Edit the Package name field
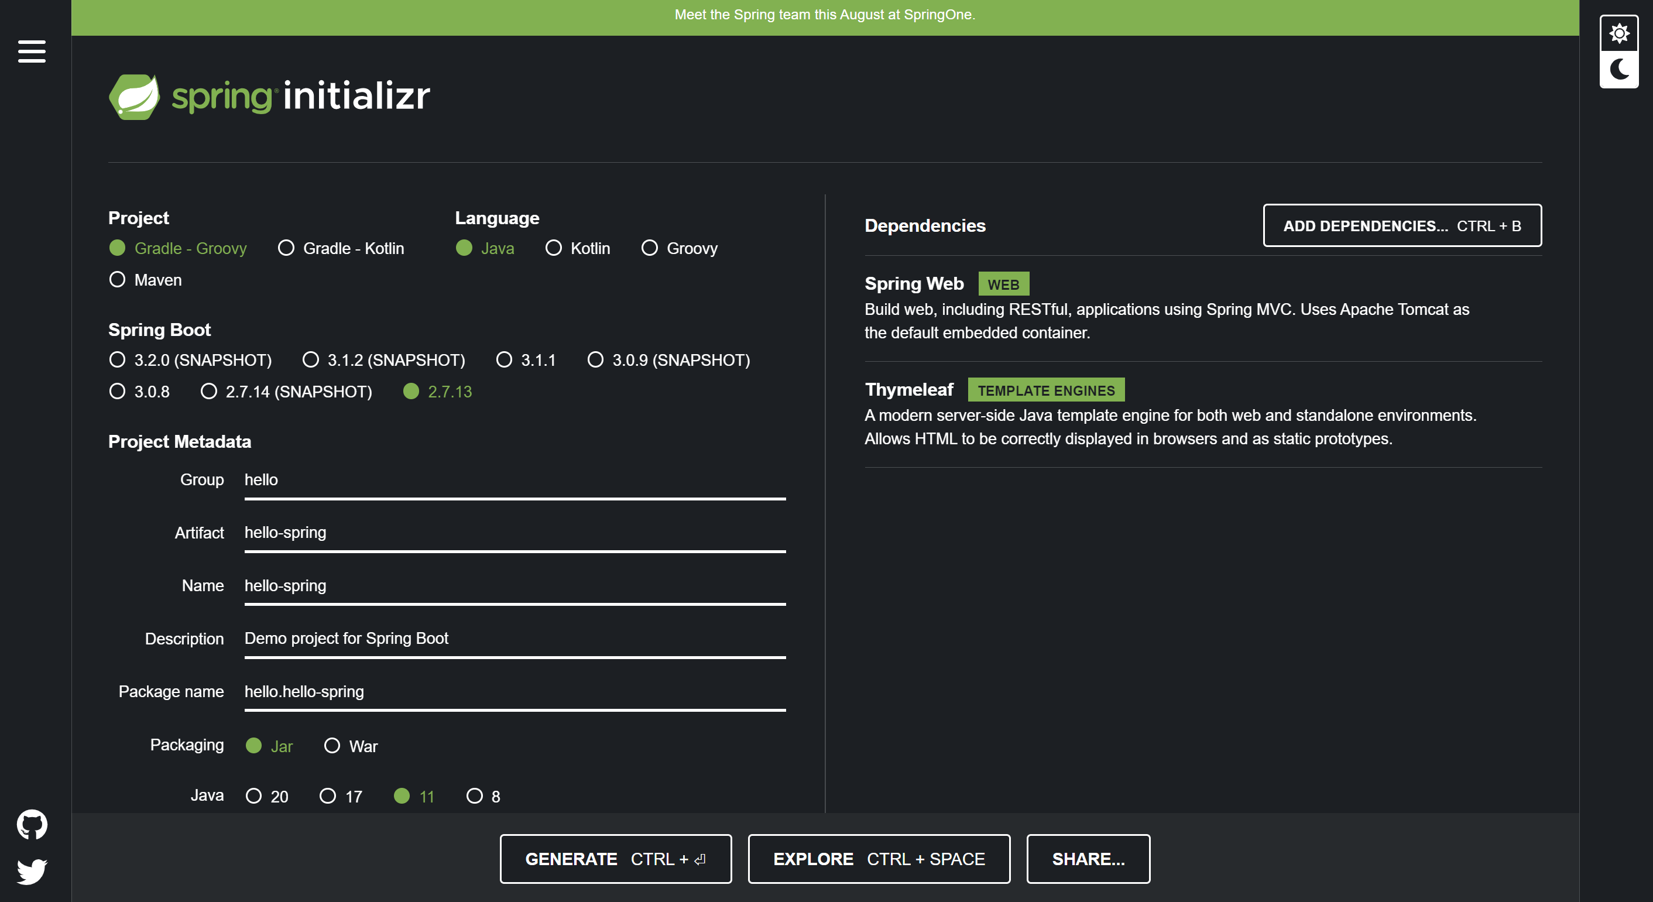The height and width of the screenshot is (902, 1653). pos(515,692)
